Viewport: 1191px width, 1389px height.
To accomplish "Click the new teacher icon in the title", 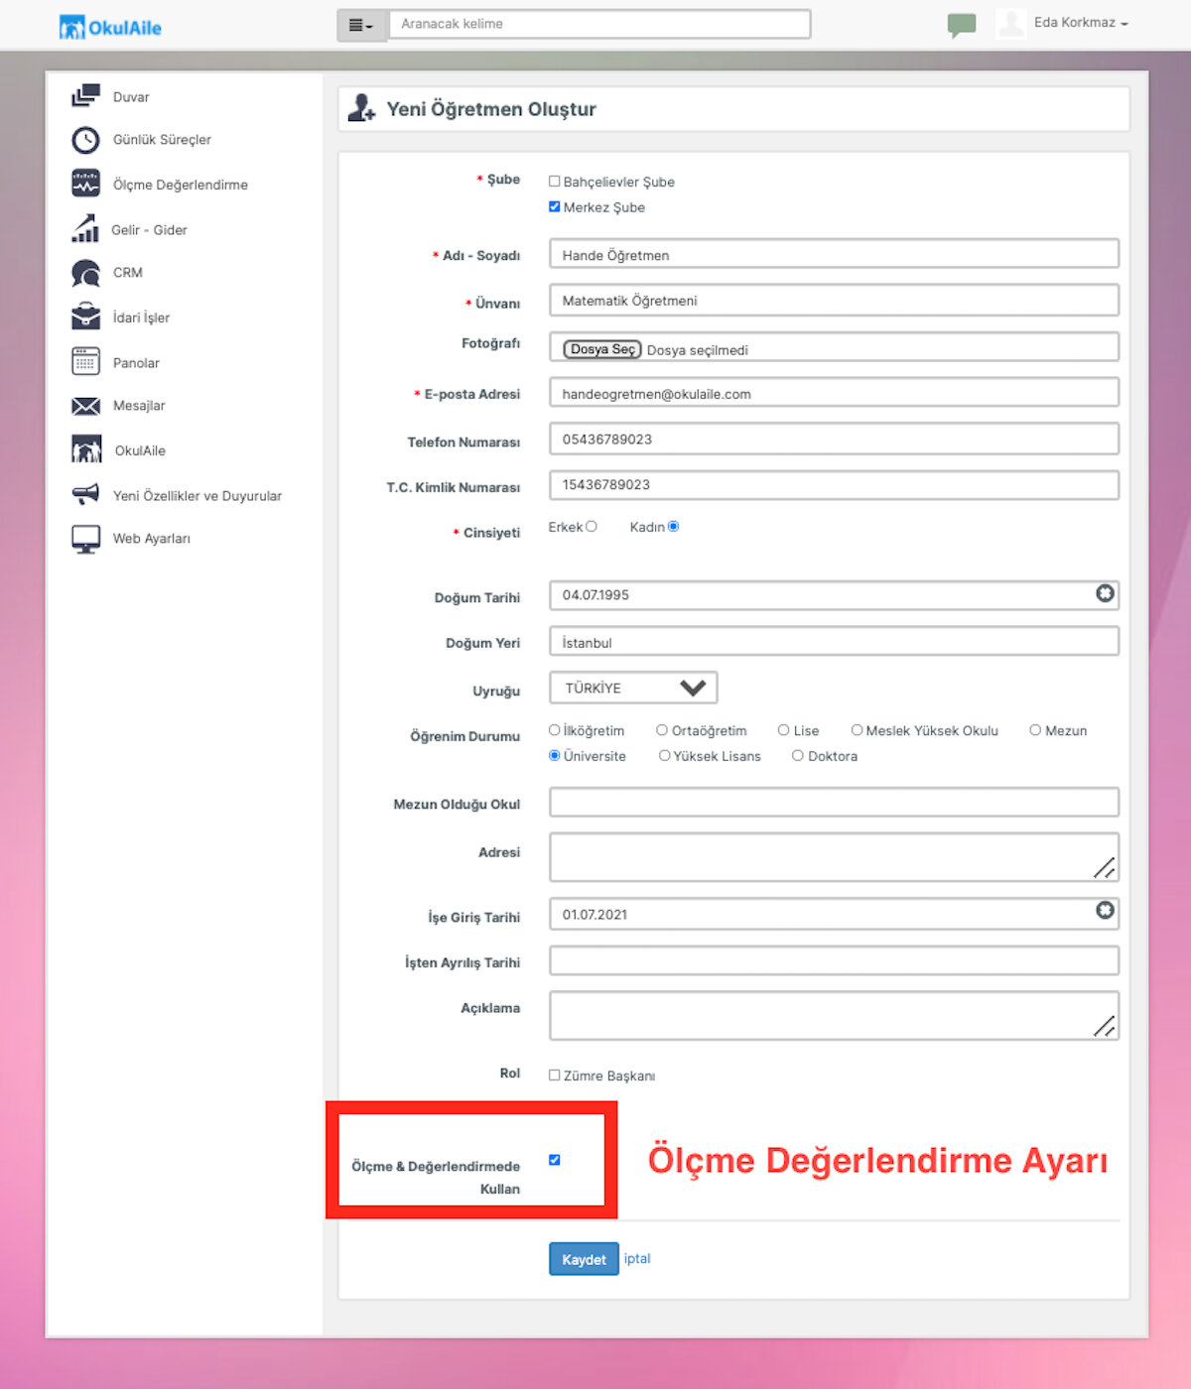I will [361, 108].
